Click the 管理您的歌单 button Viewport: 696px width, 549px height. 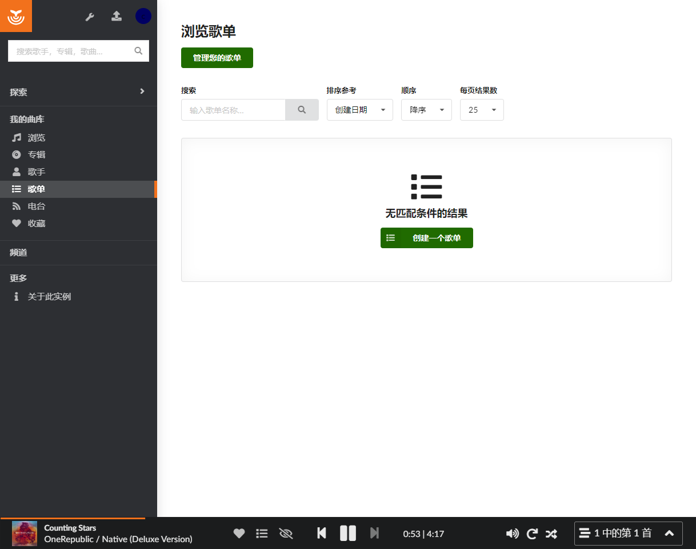pyautogui.click(x=217, y=58)
